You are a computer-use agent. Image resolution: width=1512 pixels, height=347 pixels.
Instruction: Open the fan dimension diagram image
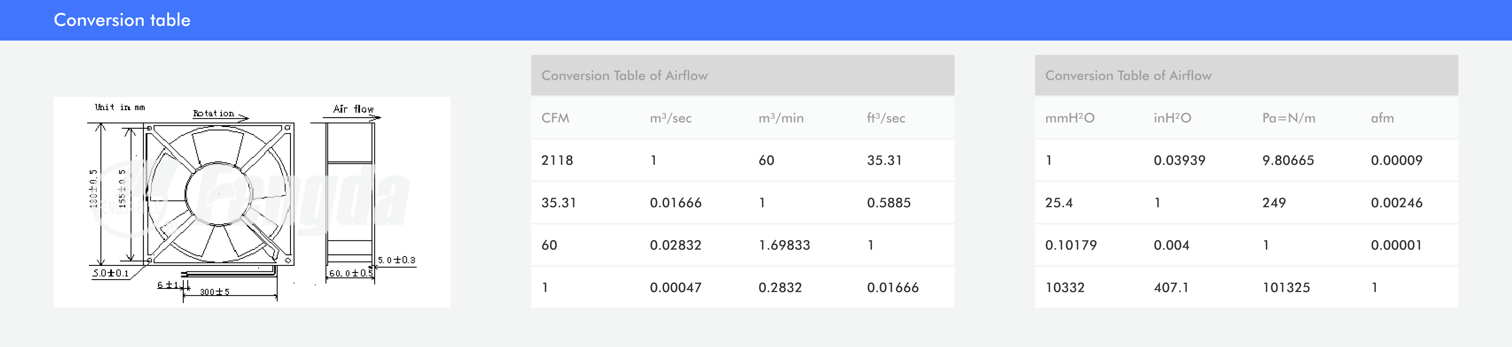click(x=252, y=202)
